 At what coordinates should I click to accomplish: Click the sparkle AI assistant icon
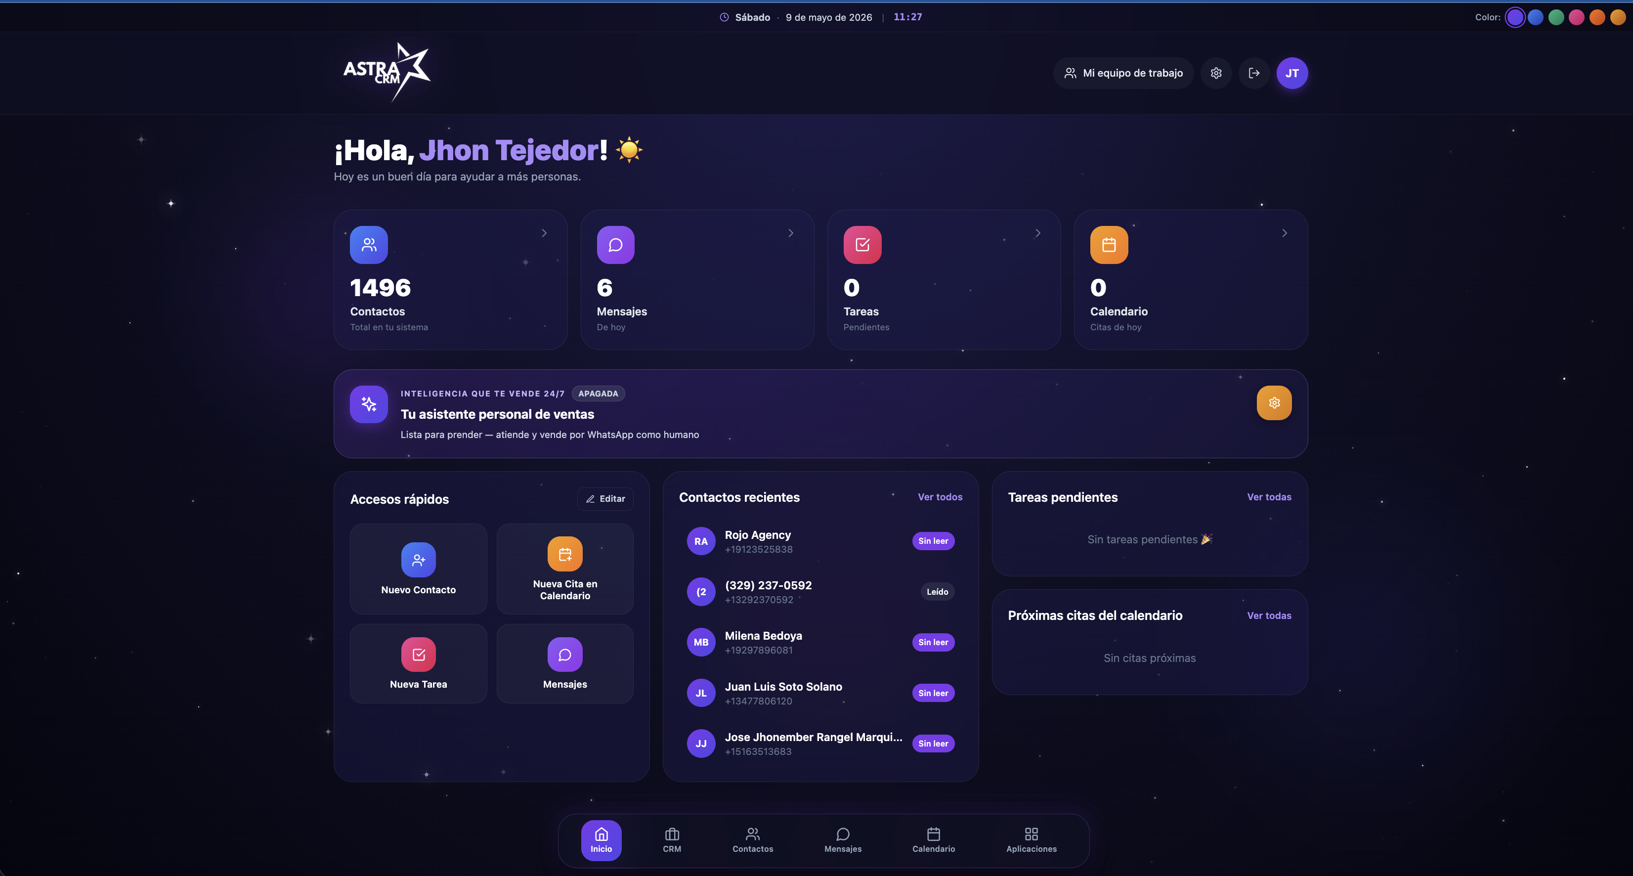tap(369, 404)
